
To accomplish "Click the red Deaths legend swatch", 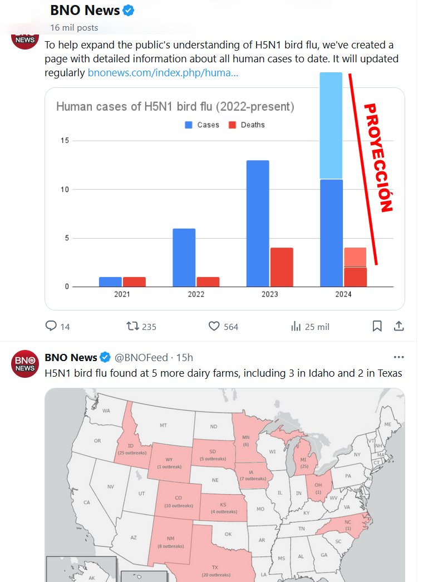I will pos(233,125).
